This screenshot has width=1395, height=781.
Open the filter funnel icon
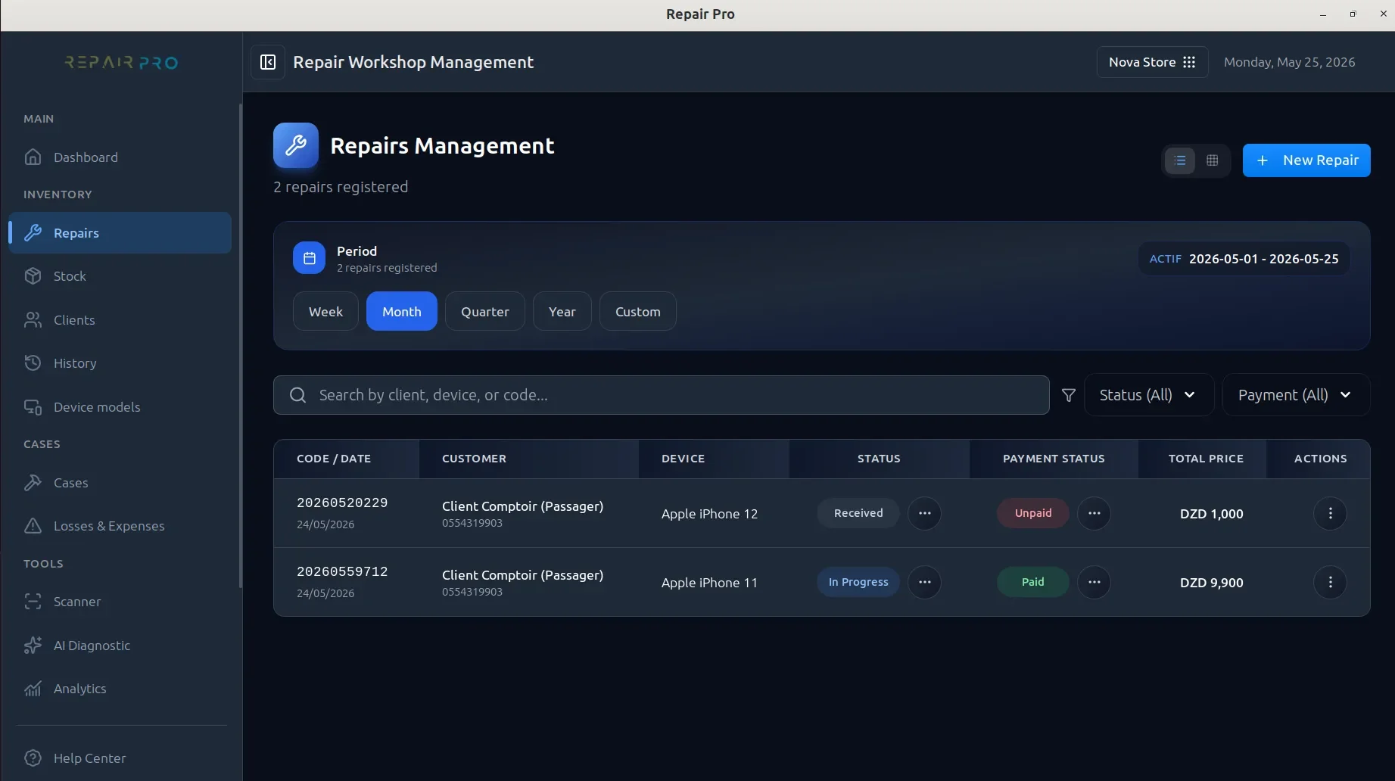coord(1069,395)
